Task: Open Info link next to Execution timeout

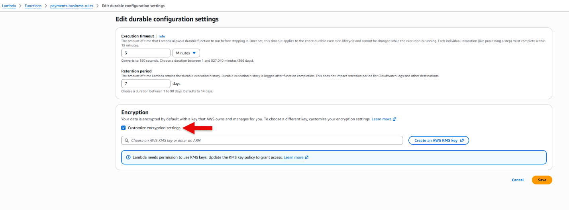Action: [x=162, y=36]
